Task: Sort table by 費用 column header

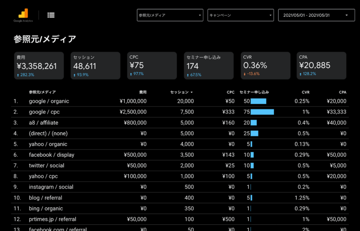Action: [x=143, y=92]
